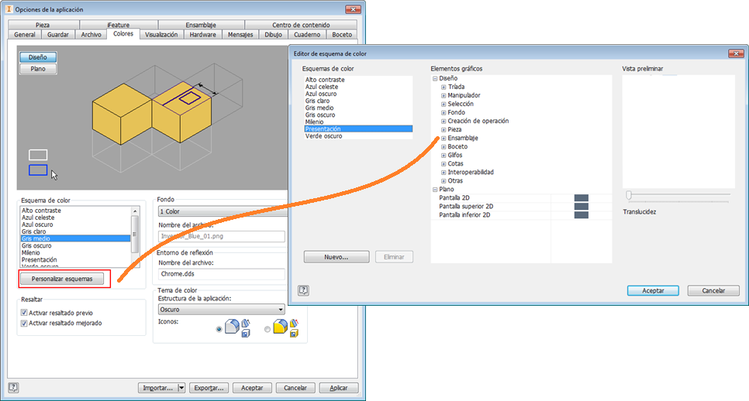This screenshot has height=401, width=749.
Task: Select Presentación in options scheme list
Action: [x=40, y=260]
